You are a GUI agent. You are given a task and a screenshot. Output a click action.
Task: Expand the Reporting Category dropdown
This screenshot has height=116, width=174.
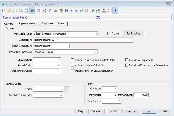pos(96,52)
